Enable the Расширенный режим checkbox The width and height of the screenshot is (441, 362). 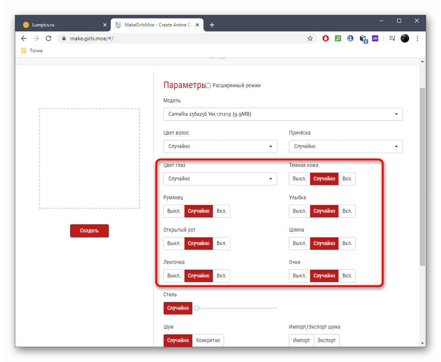(x=208, y=85)
